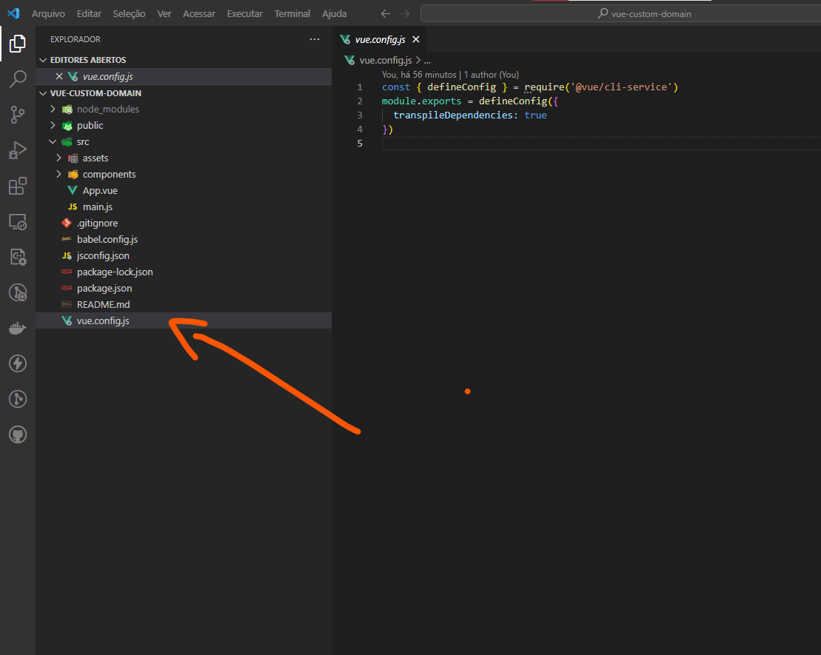Expand the public folder
Screen dimensions: 821x655
click(x=53, y=125)
